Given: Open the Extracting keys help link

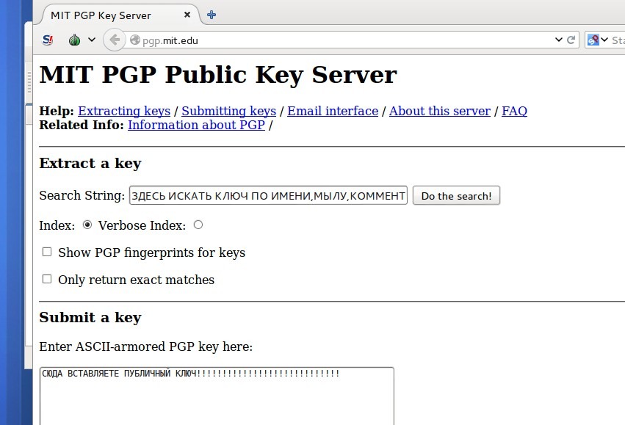Looking at the screenshot, I should click(x=124, y=111).
